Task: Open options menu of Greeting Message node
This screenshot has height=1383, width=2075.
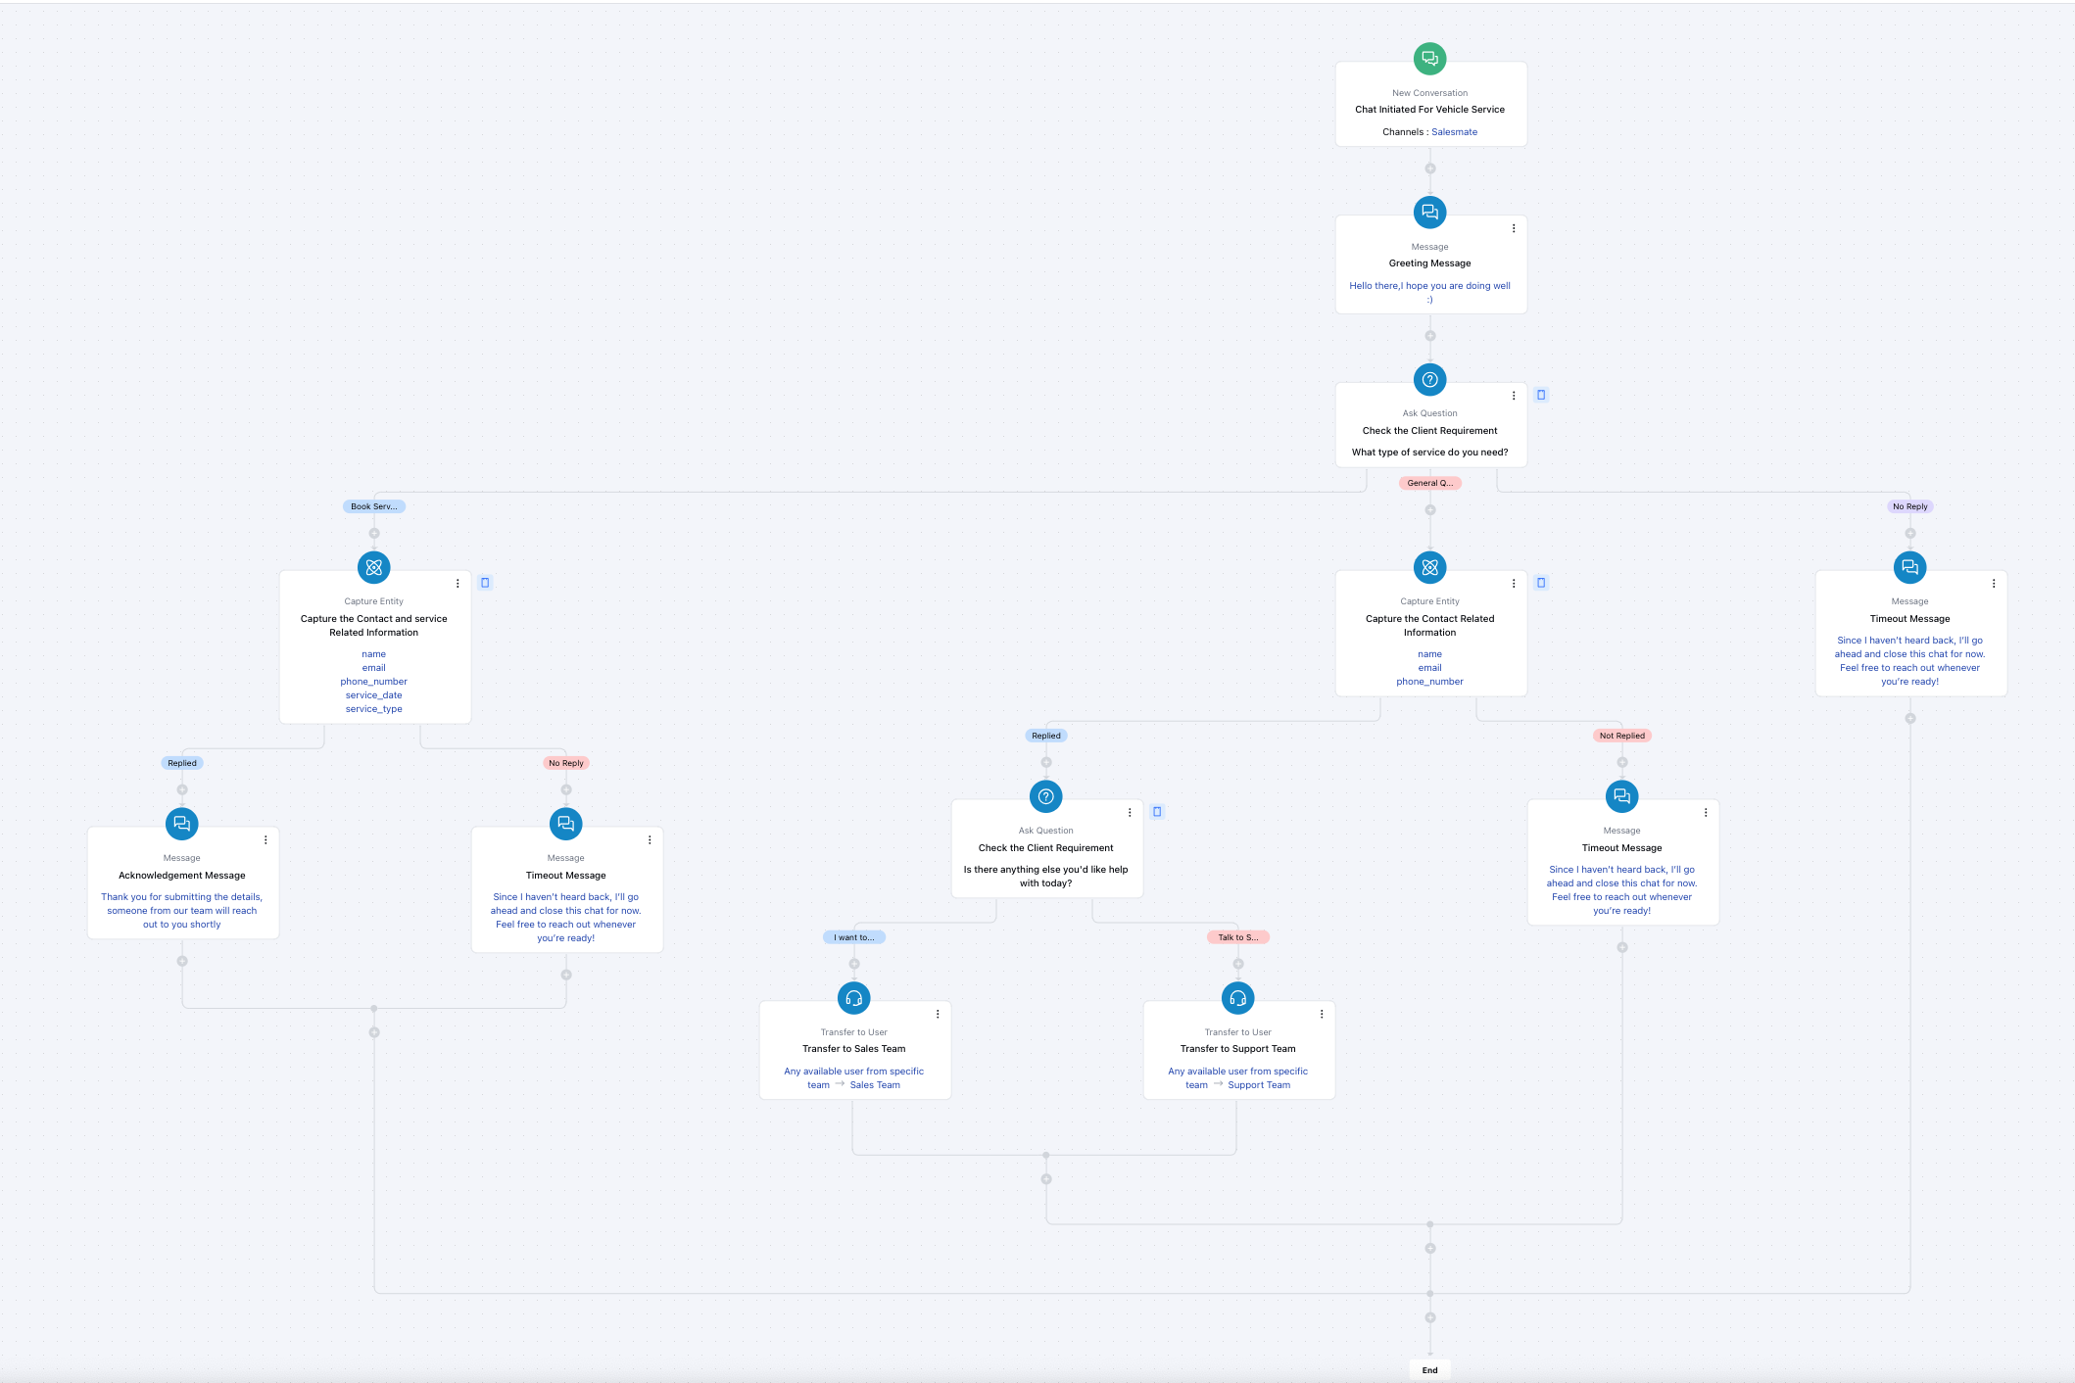Action: tap(1514, 228)
